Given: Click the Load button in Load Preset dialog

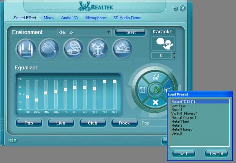Looking at the screenshot, I should pos(184,154).
